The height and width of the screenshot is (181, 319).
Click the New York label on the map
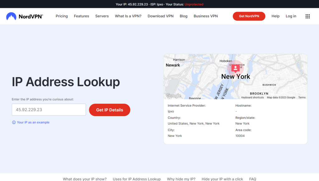pos(236,77)
